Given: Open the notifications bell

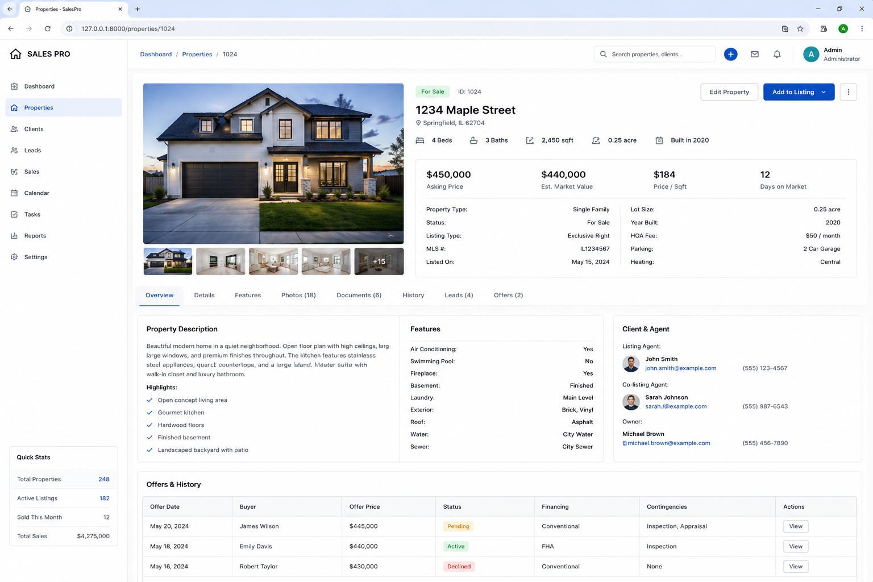Looking at the screenshot, I should coord(777,54).
